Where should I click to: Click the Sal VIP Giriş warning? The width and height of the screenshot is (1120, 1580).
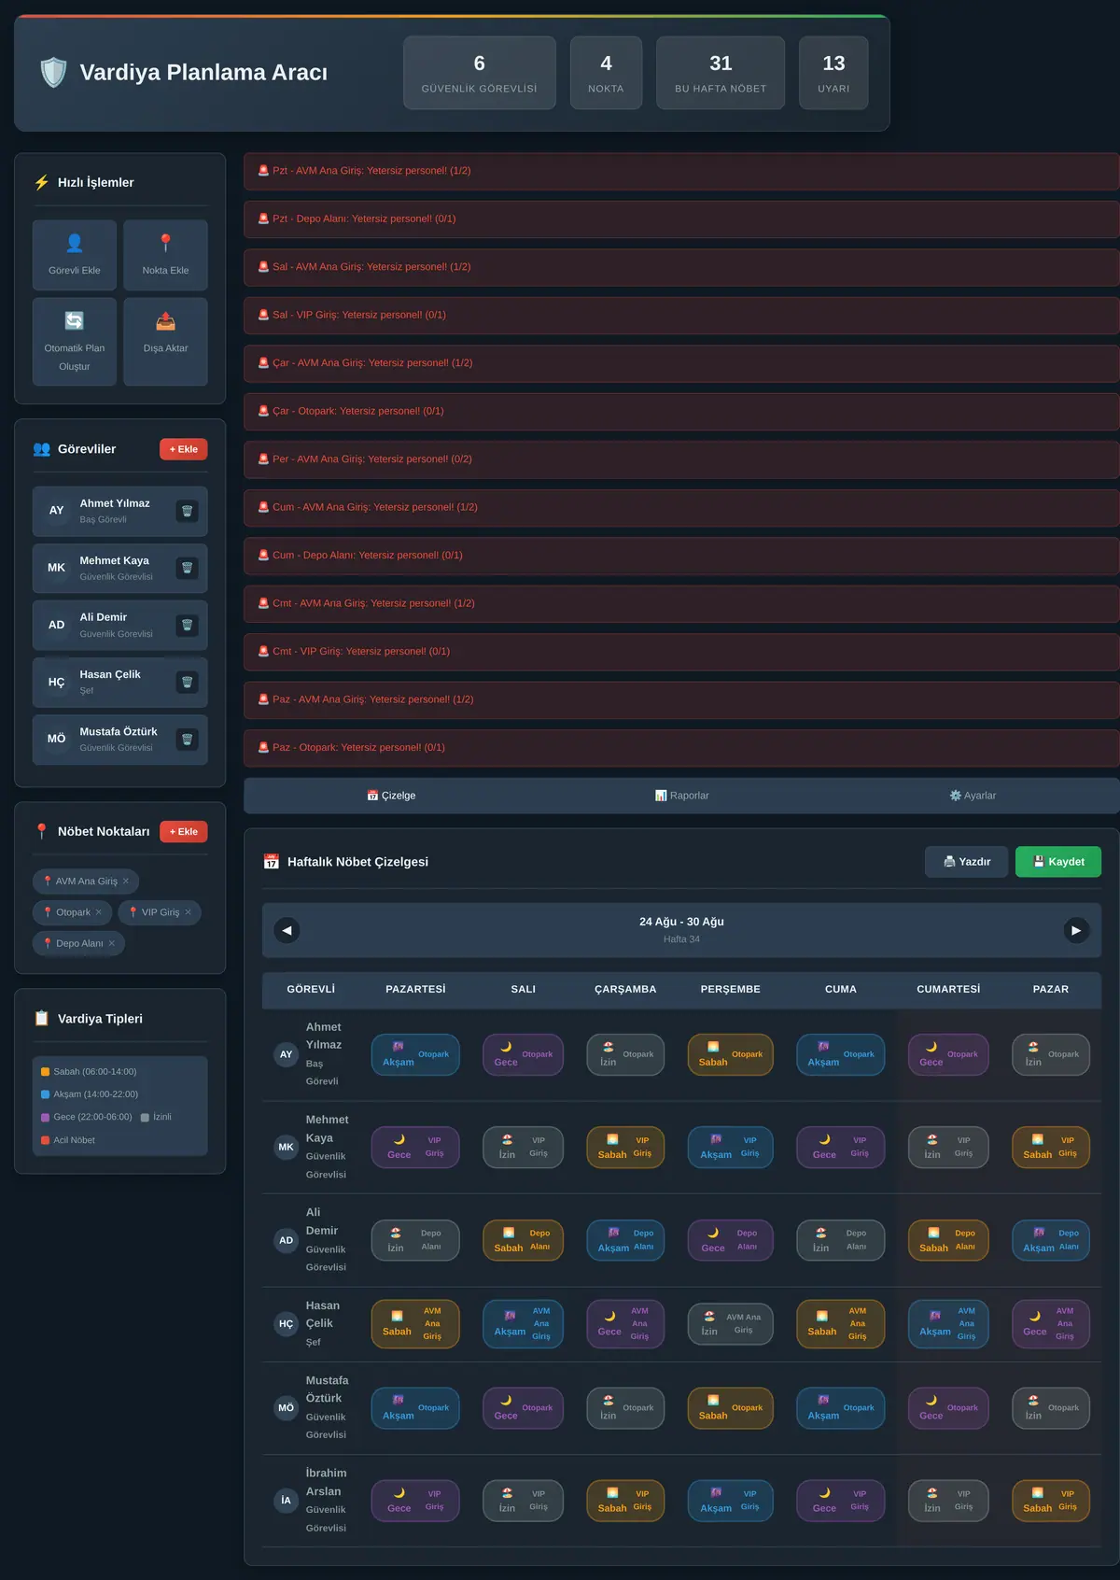pos(681,315)
